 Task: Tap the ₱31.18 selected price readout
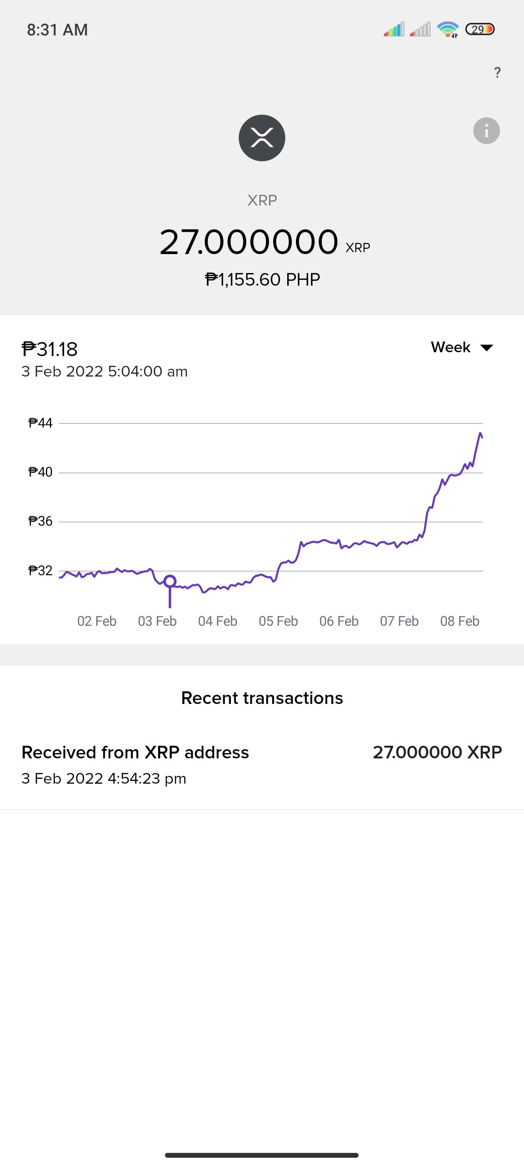(49, 349)
